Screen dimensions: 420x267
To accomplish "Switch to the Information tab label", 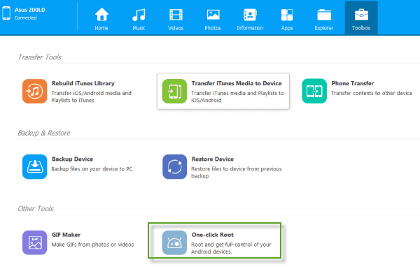I will pyautogui.click(x=250, y=28).
